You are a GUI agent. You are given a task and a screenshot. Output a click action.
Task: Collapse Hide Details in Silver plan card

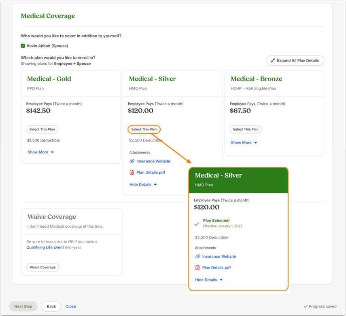[143, 184]
